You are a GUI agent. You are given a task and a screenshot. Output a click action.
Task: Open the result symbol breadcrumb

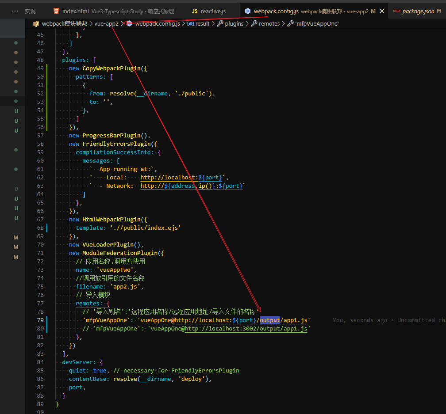coord(202,23)
